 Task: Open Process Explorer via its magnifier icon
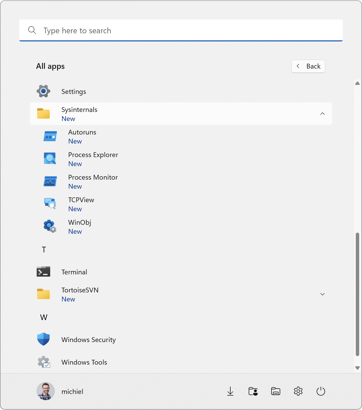(x=50, y=158)
